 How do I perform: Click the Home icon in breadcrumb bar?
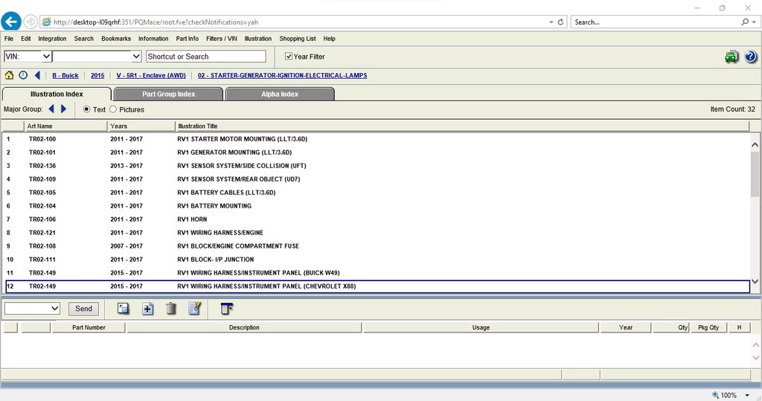click(x=9, y=75)
